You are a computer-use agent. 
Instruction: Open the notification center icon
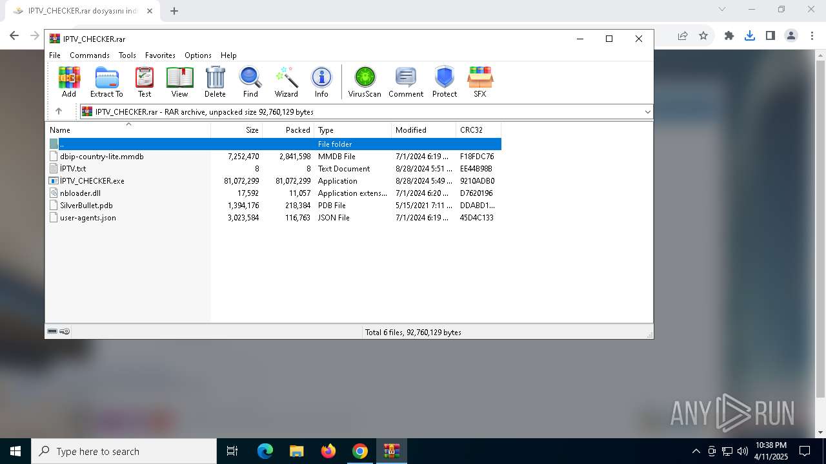click(x=805, y=451)
